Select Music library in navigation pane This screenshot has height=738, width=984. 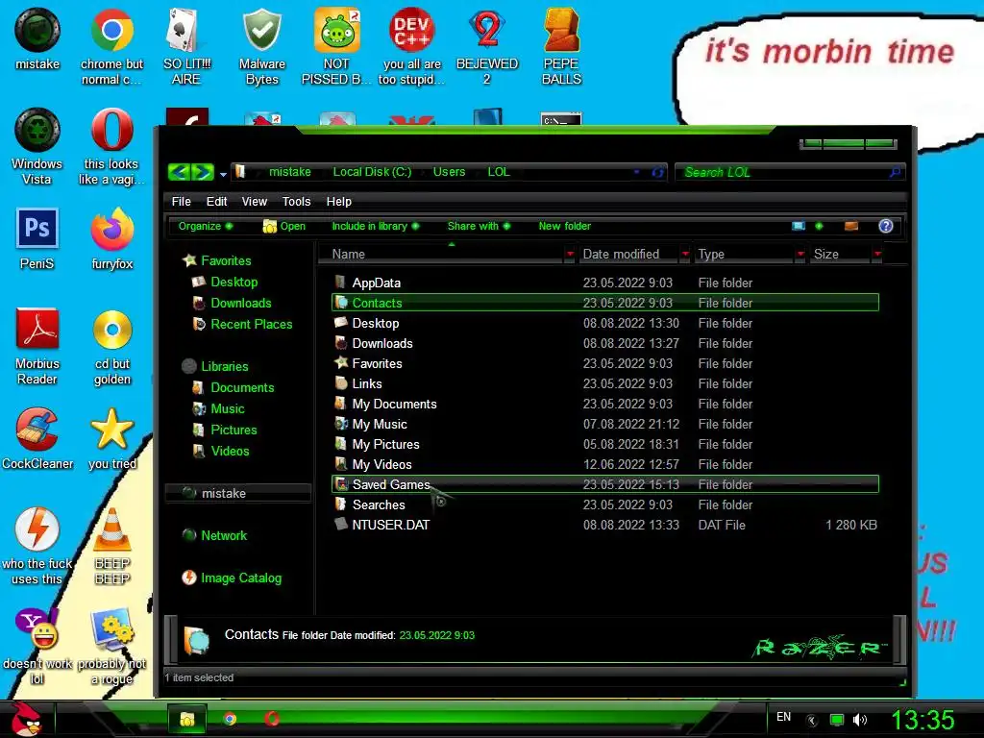pos(227,408)
